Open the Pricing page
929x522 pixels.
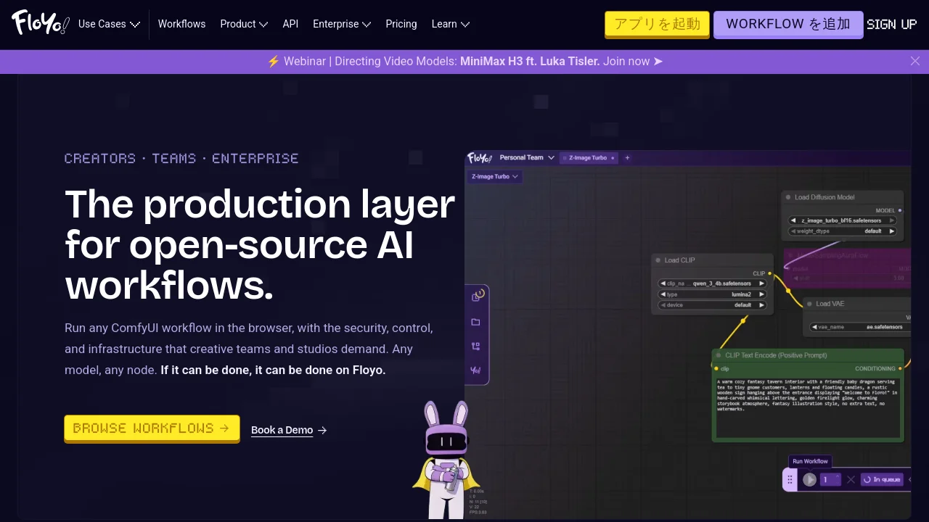[401, 24]
